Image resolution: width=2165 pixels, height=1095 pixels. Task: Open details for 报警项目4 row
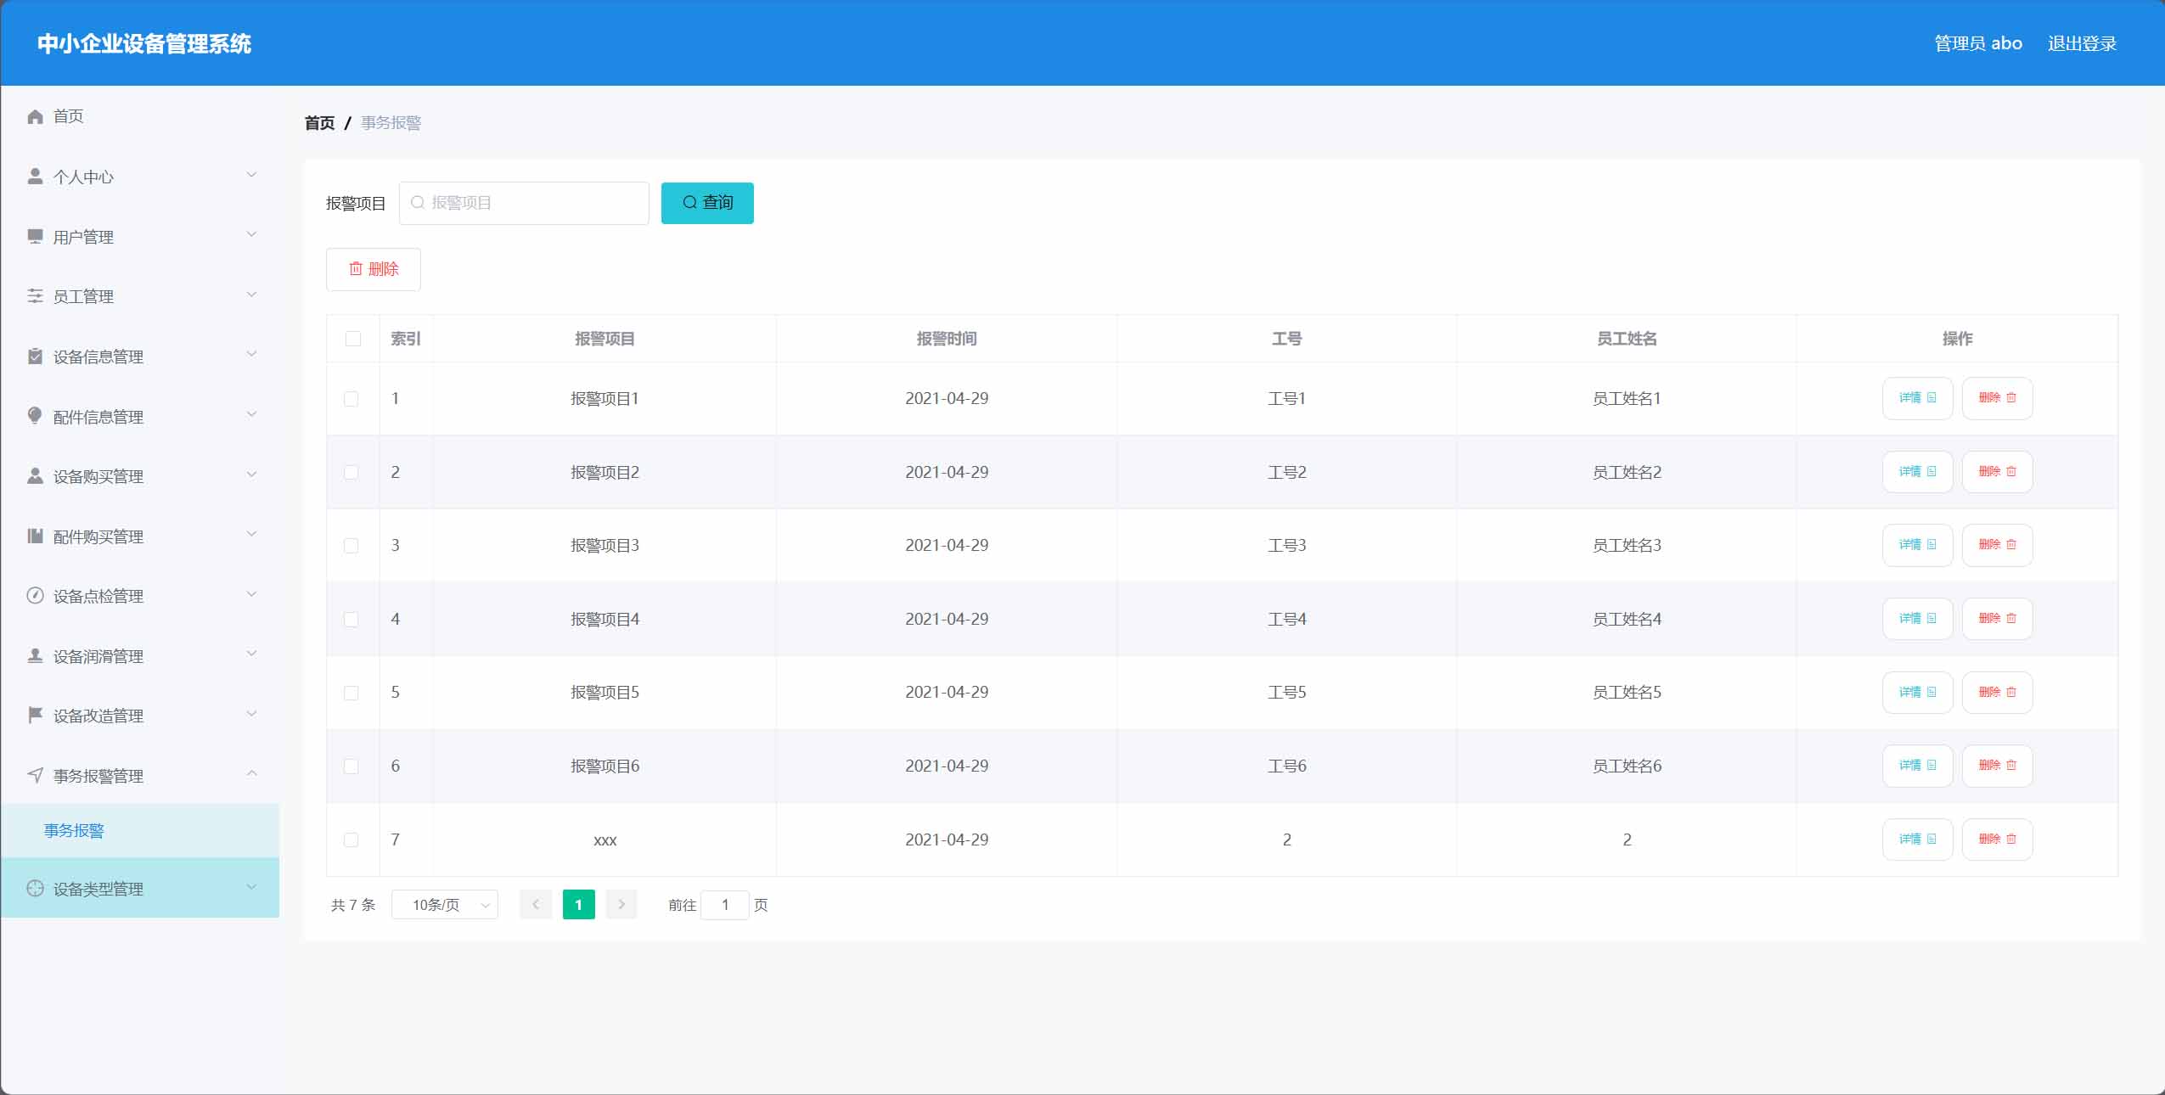(x=1917, y=619)
